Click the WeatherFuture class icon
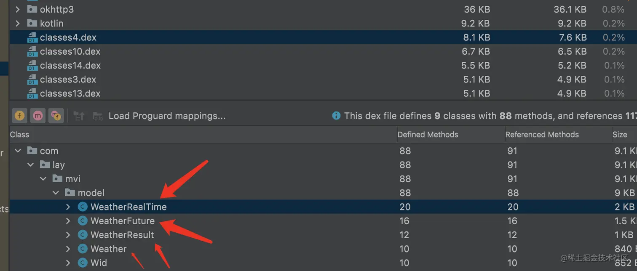 click(83, 221)
